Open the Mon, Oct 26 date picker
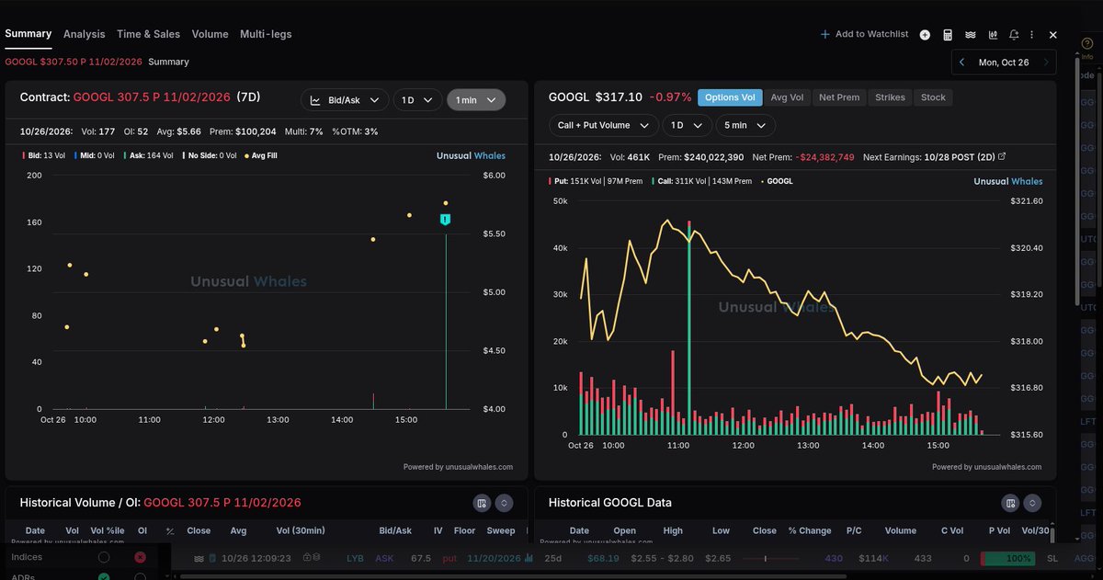 [1004, 63]
